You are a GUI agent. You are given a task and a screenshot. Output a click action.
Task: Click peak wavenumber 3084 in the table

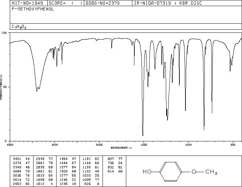[x=17, y=171]
